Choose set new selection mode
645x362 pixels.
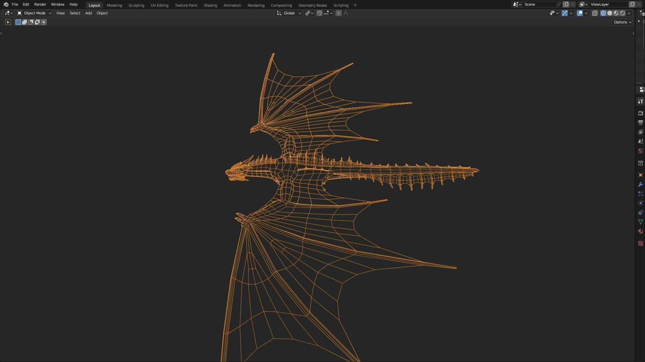coord(18,22)
